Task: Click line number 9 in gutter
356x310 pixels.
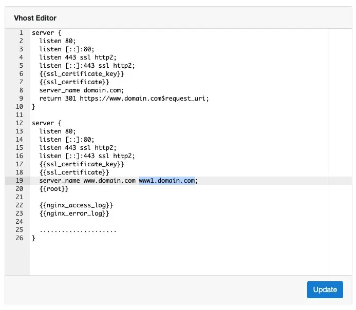Action: tap(21, 99)
